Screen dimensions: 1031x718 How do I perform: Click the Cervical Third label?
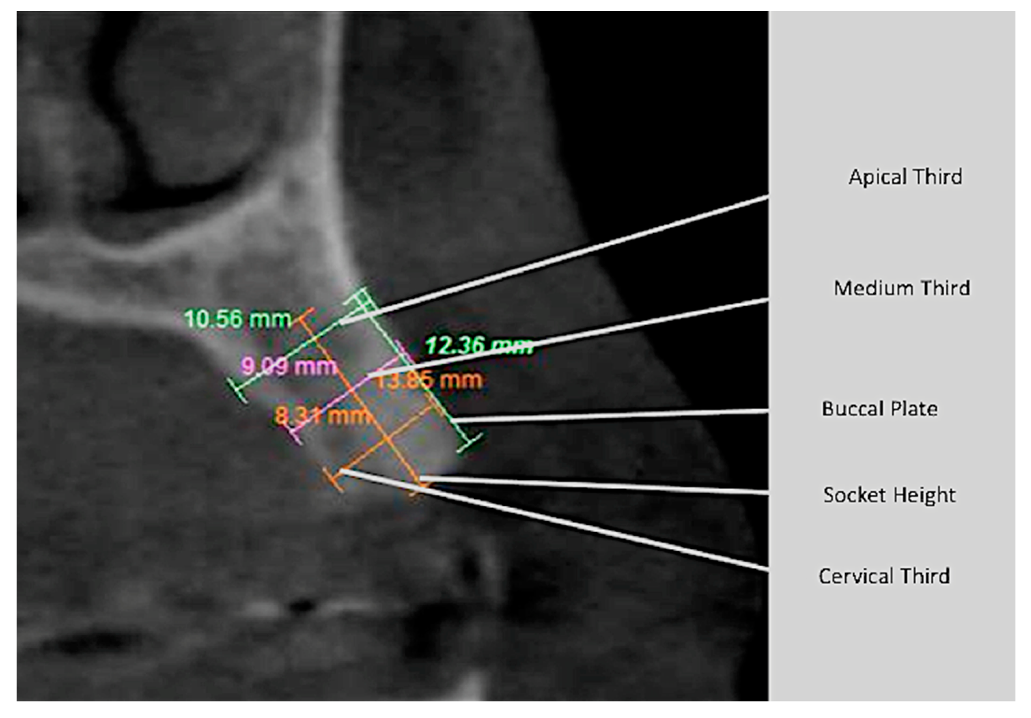(884, 576)
